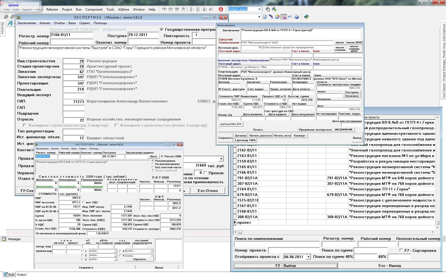Toggle the Государственная программа checkbox
Viewport: 446px width, 278px height.
162,29
